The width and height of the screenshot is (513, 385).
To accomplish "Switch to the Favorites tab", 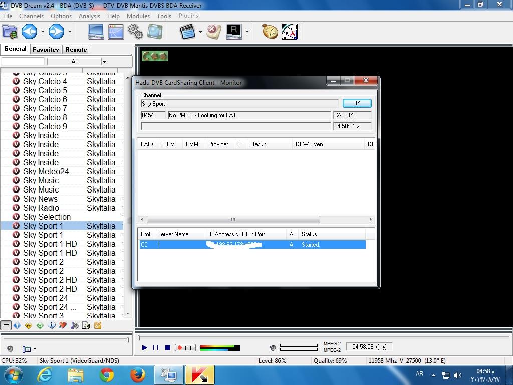I will point(46,50).
